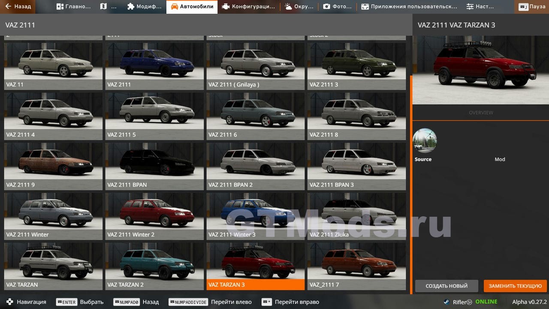Select the VAZ 2111 5 configuration
This screenshot has width=549, height=309.
coord(154,116)
